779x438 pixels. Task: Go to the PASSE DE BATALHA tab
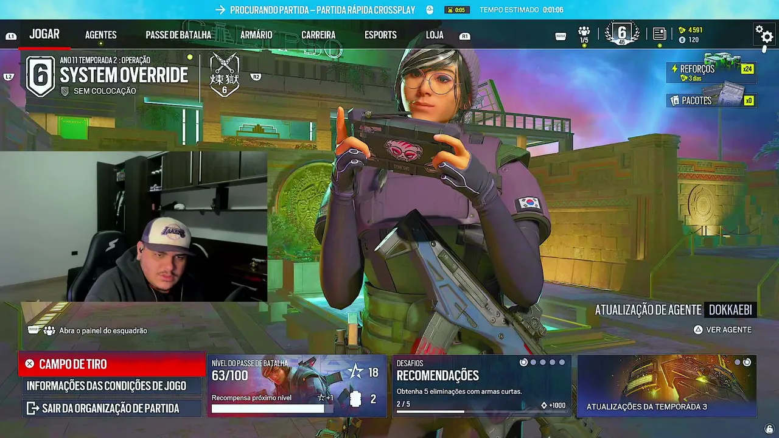tap(178, 35)
